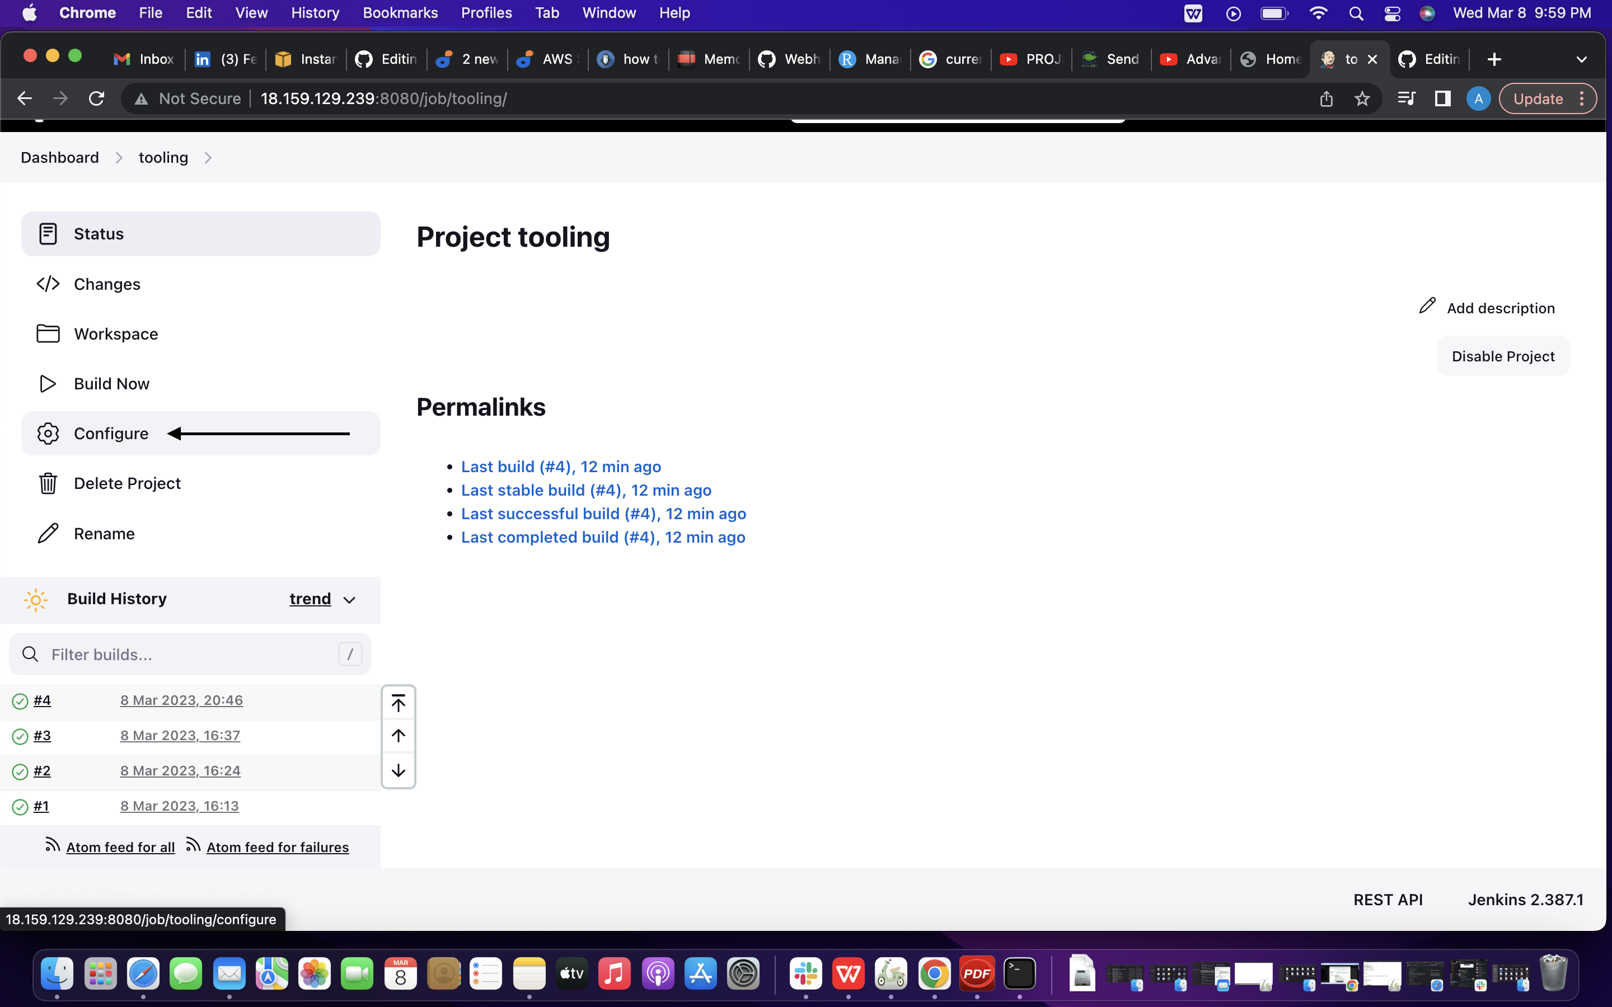
Task: Switch to the Inbox Gmail tab
Action: (144, 59)
